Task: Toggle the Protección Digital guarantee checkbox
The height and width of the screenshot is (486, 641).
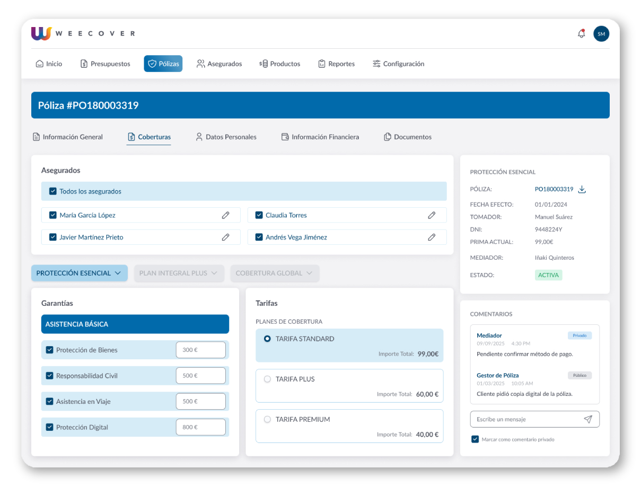Action: pos(50,427)
